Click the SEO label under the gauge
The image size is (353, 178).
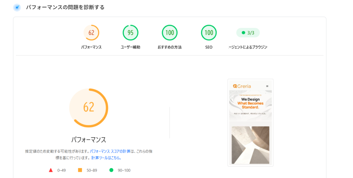click(209, 47)
